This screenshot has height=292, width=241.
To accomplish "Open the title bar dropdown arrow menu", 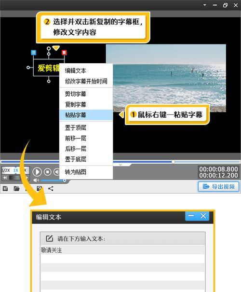I will coord(205,5).
